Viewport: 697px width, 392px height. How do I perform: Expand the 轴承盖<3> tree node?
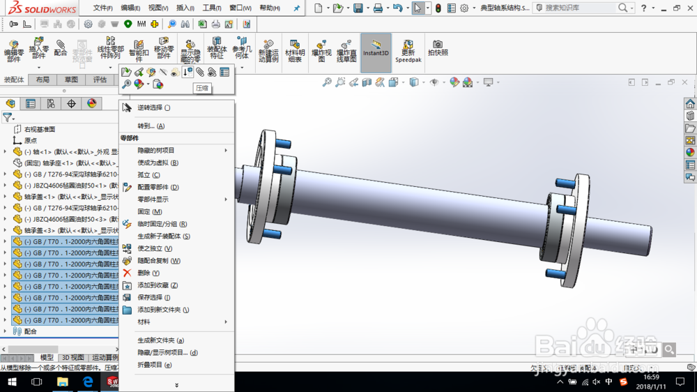point(5,230)
